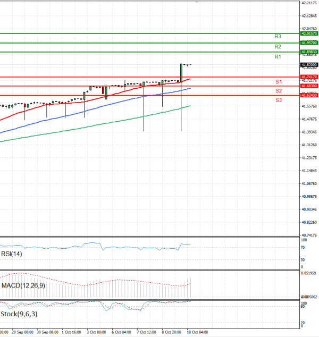Select the 41.95700 green price tag
Image resolution: width=319 pixels, height=337 pixels.
click(309, 43)
